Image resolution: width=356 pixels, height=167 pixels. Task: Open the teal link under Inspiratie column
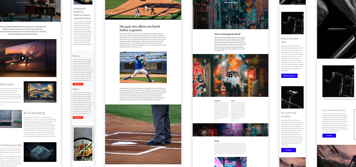pos(216,120)
